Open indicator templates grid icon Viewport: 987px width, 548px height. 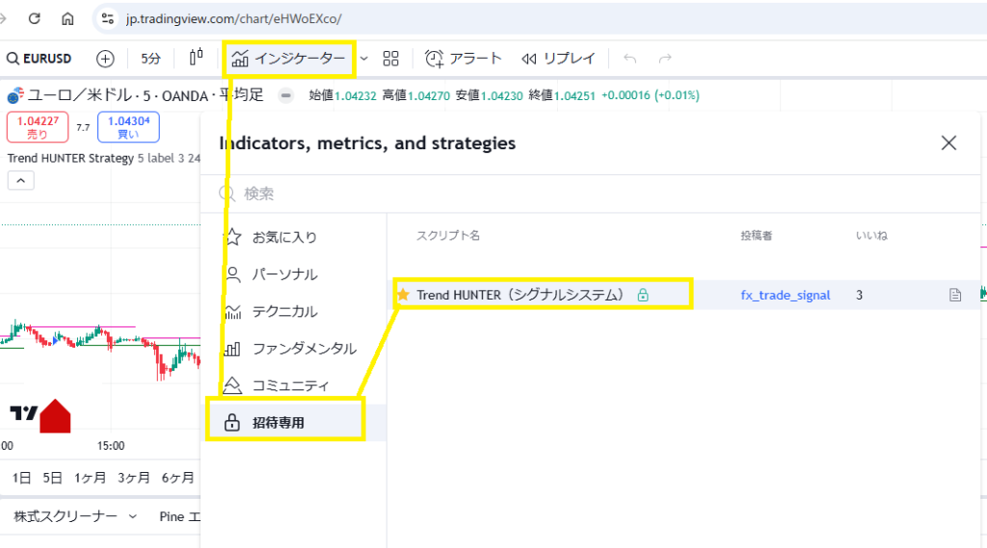391,59
